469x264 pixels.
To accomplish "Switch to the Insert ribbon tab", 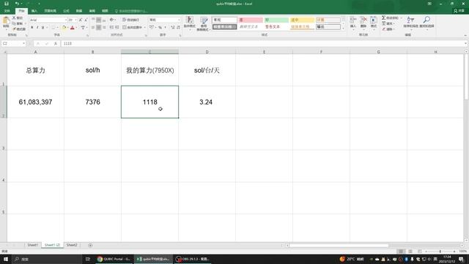I will [34, 11].
